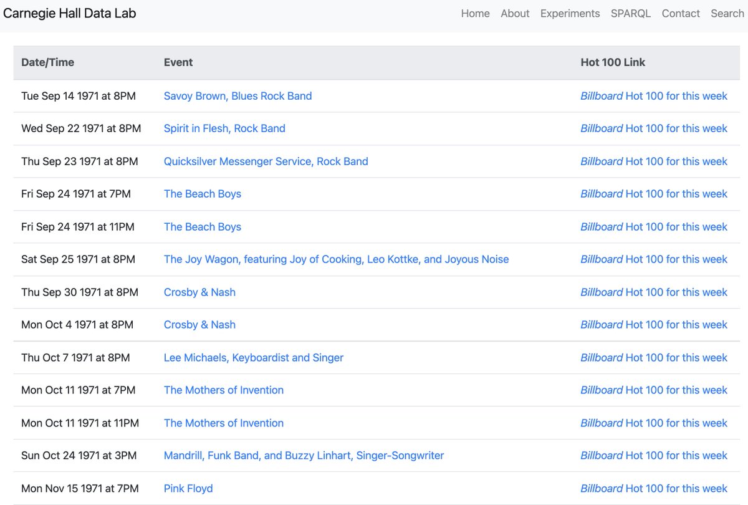This screenshot has width=748, height=505.
Task: Open Lee Michaels, Keyboardist and Singer event
Action: pos(254,358)
